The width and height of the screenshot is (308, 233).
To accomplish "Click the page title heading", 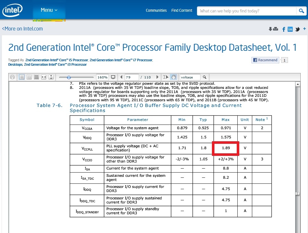I will [x=152, y=47].
